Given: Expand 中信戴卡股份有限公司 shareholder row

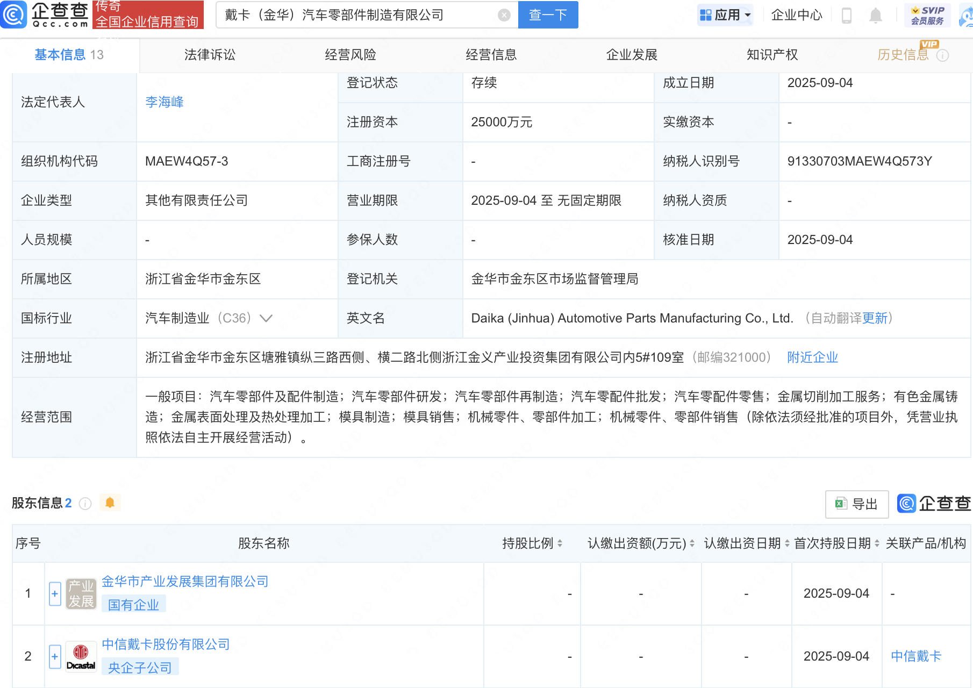Looking at the screenshot, I should pyautogui.click(x=55, y=656).
